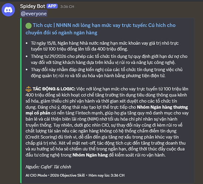Click the (Credit Scoring) text in paragraph
The width and height of the screenshot is (203, 184).
[41, 137]
